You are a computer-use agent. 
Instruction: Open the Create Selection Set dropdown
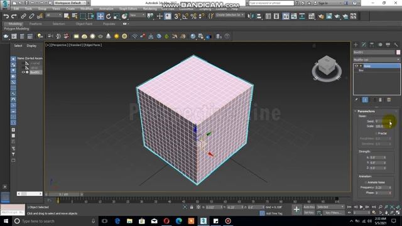pos(230,15)
